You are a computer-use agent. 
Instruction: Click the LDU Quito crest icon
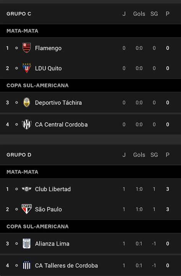coord(27,68)
